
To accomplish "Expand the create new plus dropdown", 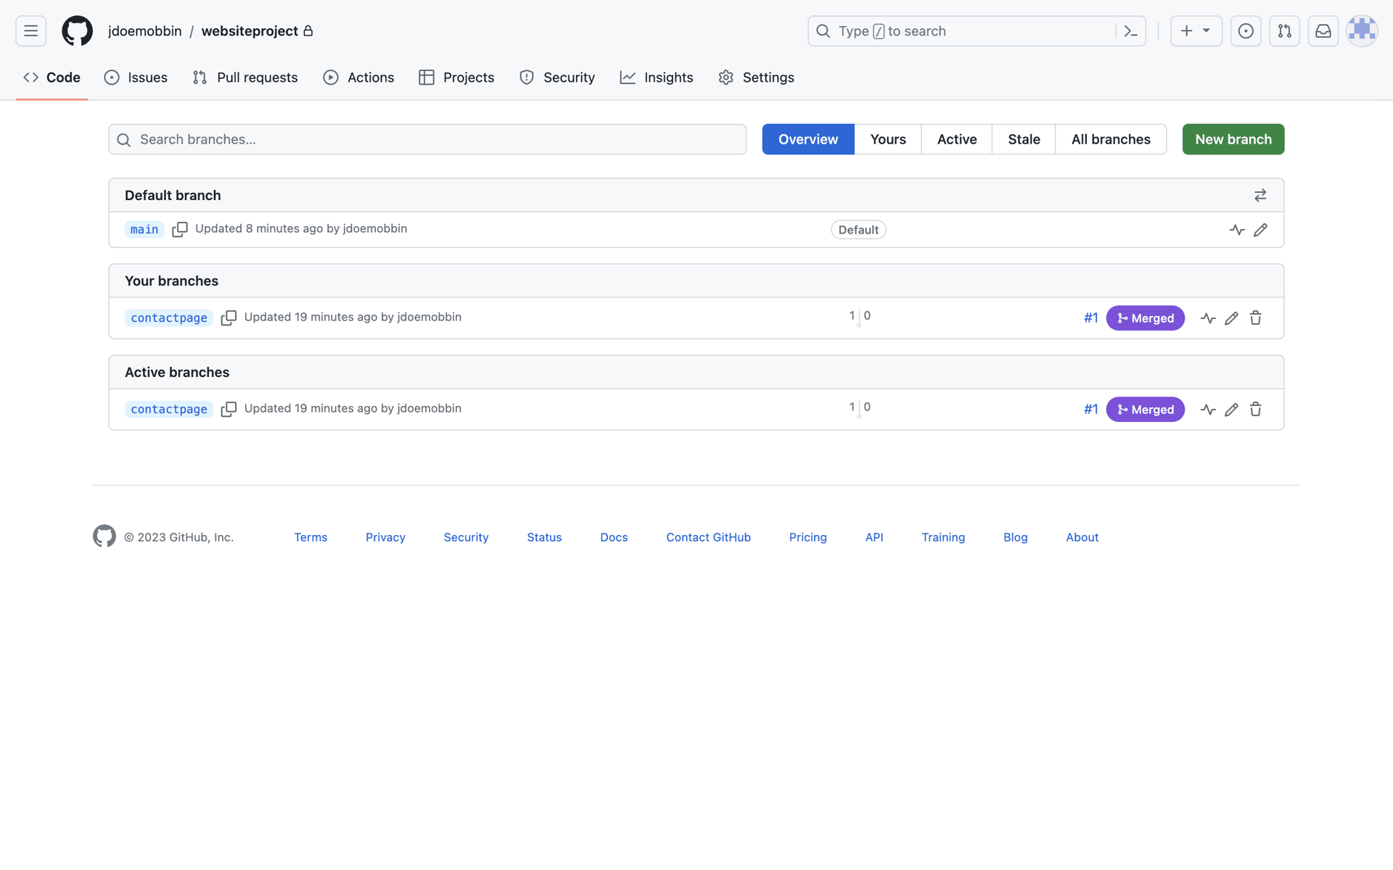I will pyautogui.click(x=1196, y=31).
